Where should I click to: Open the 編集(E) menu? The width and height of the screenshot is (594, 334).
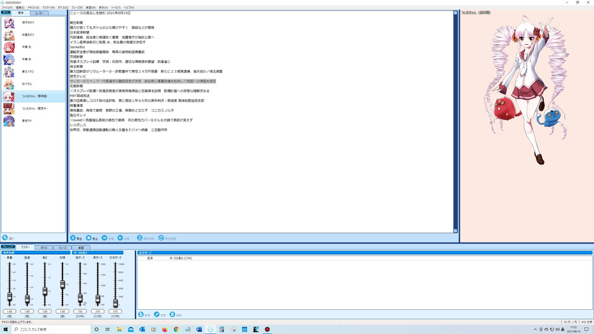[x=20, y=7]
